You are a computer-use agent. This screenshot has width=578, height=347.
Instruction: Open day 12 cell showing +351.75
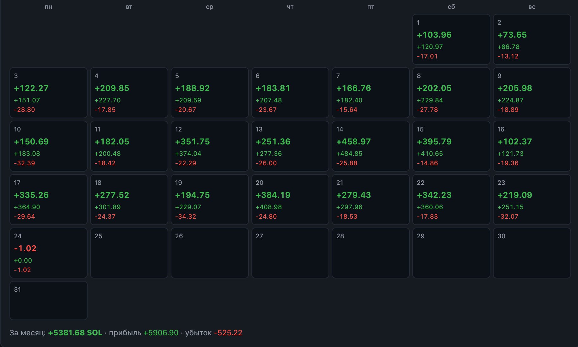(x=210, y=146)
